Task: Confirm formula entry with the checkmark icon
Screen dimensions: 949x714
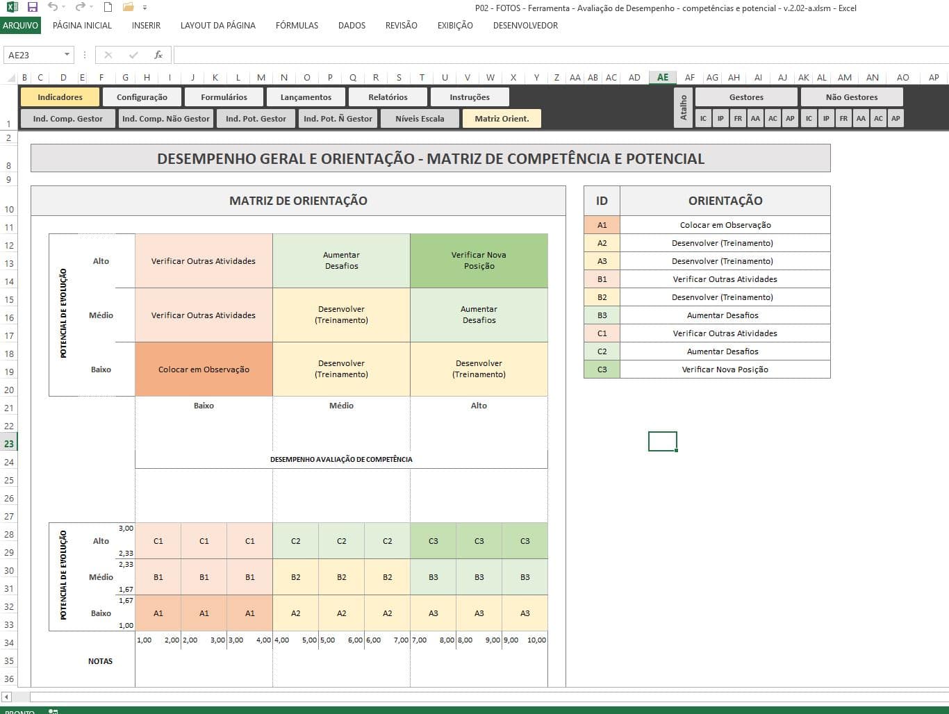Action: (x=133, y=55)
